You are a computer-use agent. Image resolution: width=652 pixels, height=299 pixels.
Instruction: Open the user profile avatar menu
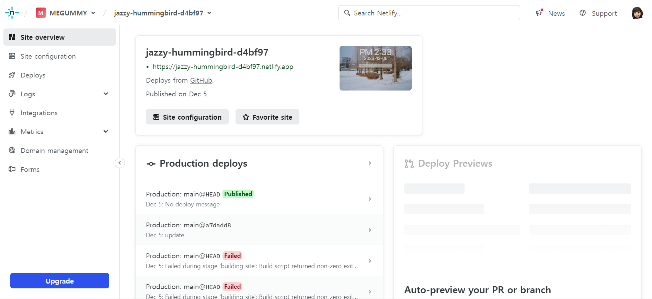tap(637, 13)
